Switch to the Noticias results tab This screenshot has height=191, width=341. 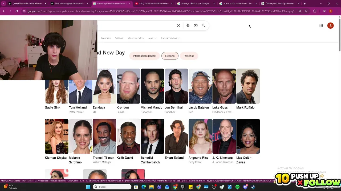tap(106, 38)
